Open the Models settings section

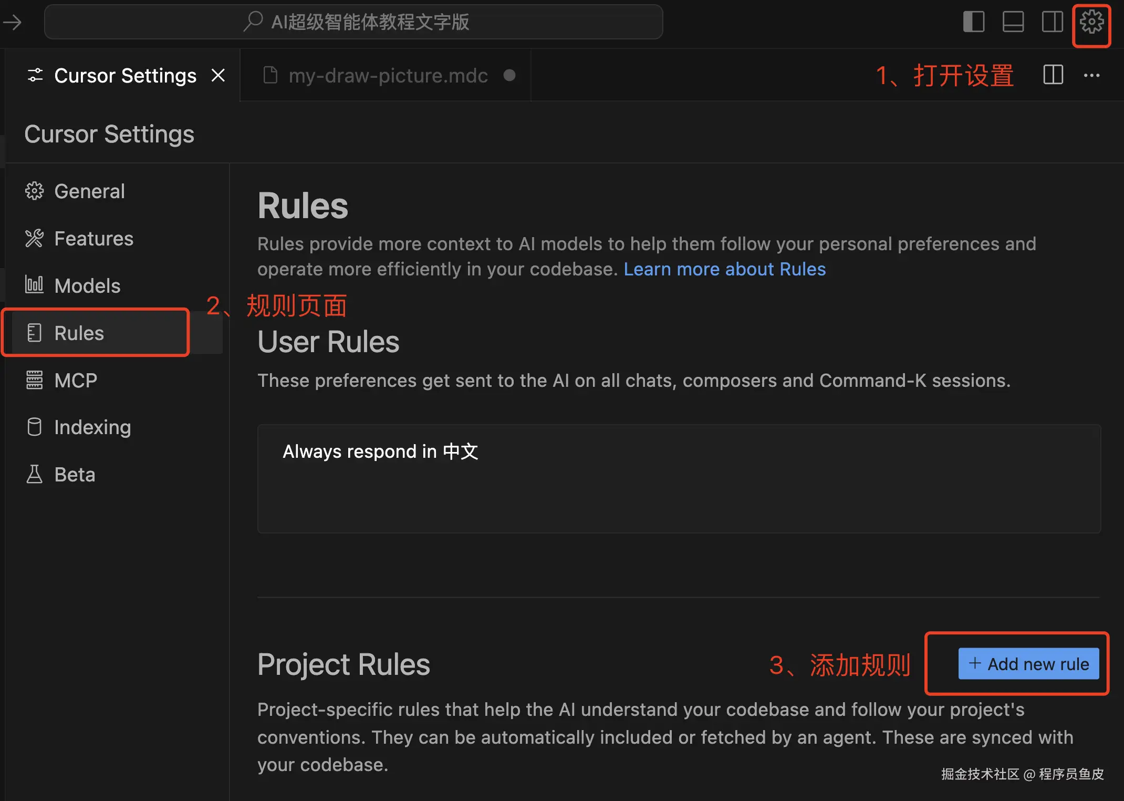[87, 286]
